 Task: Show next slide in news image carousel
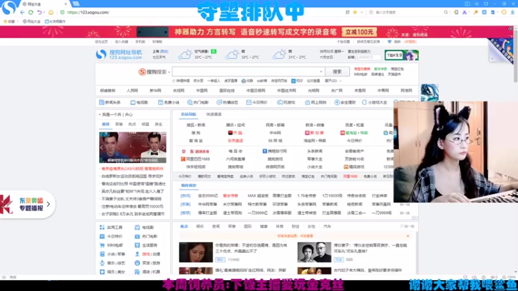pos(163,147)
